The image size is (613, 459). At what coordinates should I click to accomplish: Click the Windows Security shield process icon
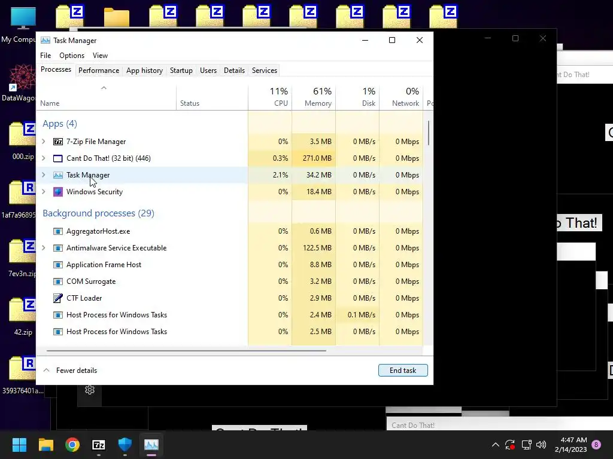point(58,192)
